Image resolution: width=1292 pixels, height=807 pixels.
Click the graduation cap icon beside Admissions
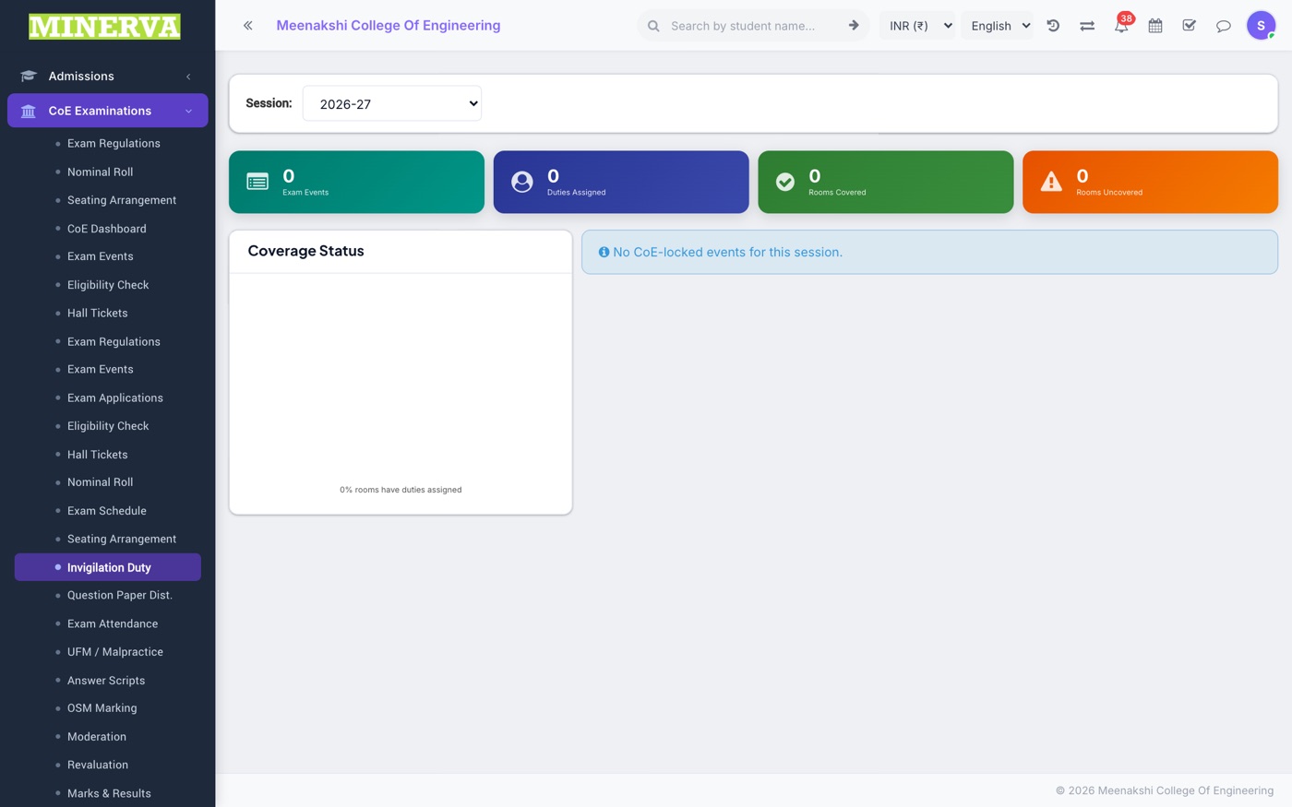(29, 77)
